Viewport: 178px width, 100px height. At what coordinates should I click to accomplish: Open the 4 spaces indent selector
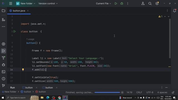click(162, 92)
